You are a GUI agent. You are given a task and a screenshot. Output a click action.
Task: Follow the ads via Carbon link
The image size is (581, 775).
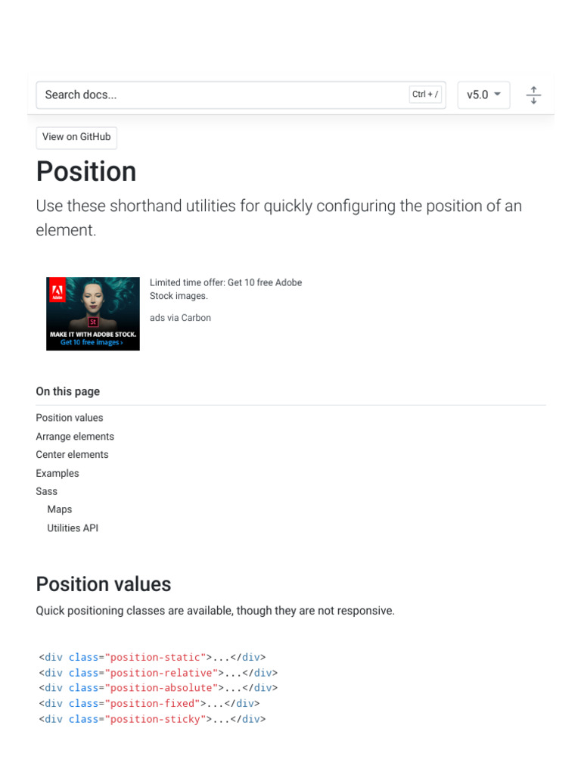coord(180,318)
